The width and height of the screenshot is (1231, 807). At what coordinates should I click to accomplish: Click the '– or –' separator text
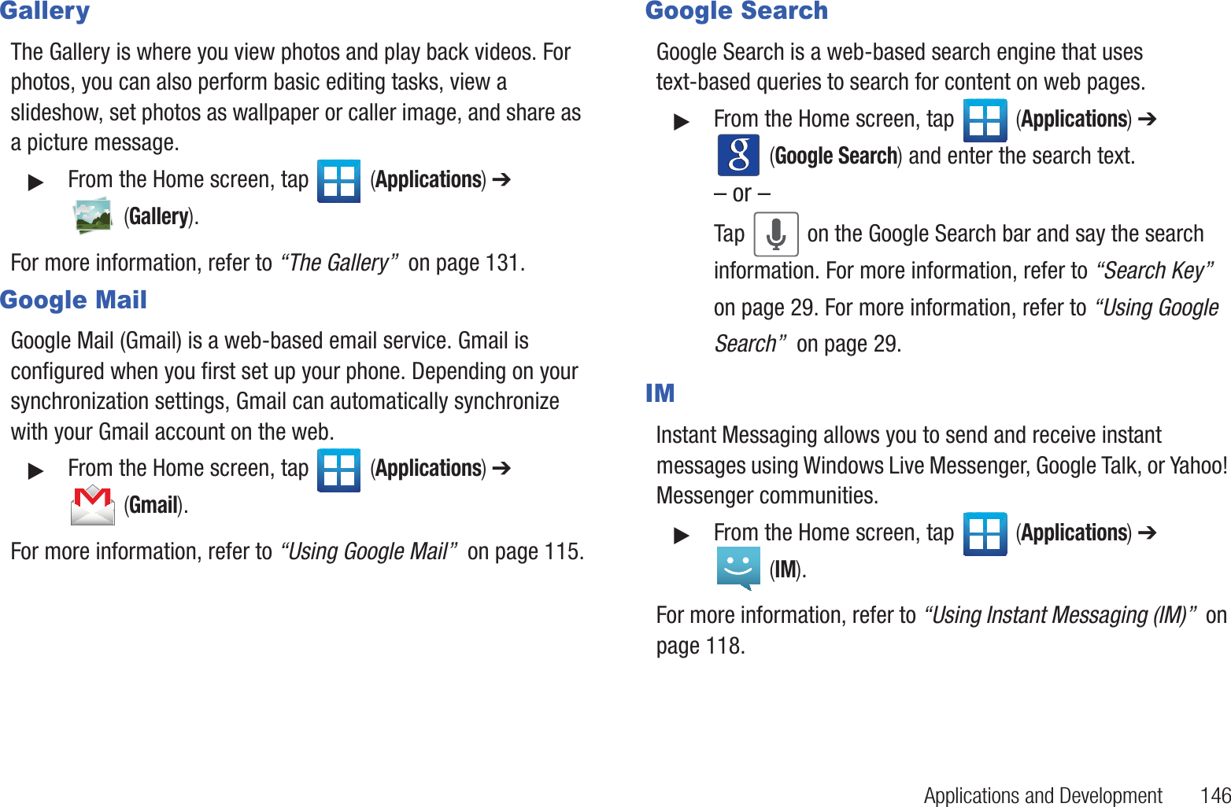click(742, 193)
